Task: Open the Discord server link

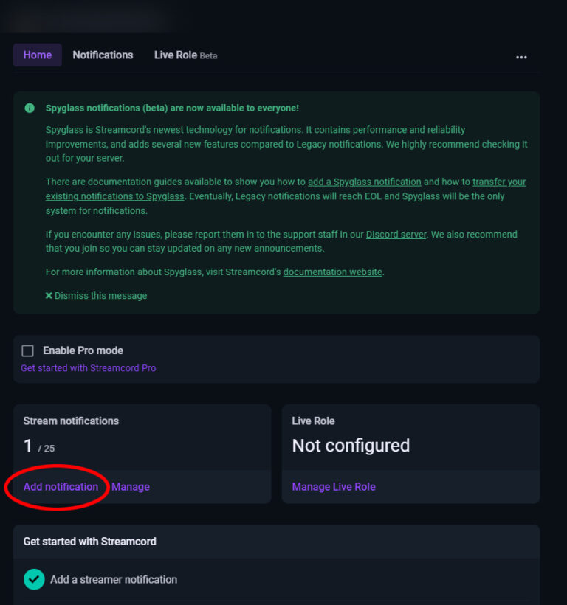Action: click(396, 234)
